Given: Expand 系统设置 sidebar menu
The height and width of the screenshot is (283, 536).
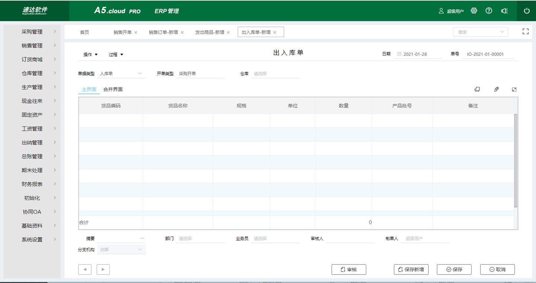Looking at the screenshot, I should (32, 239).
